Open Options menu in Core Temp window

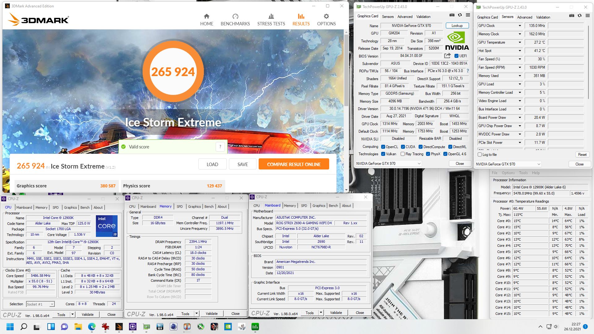[x=508, y=173]
